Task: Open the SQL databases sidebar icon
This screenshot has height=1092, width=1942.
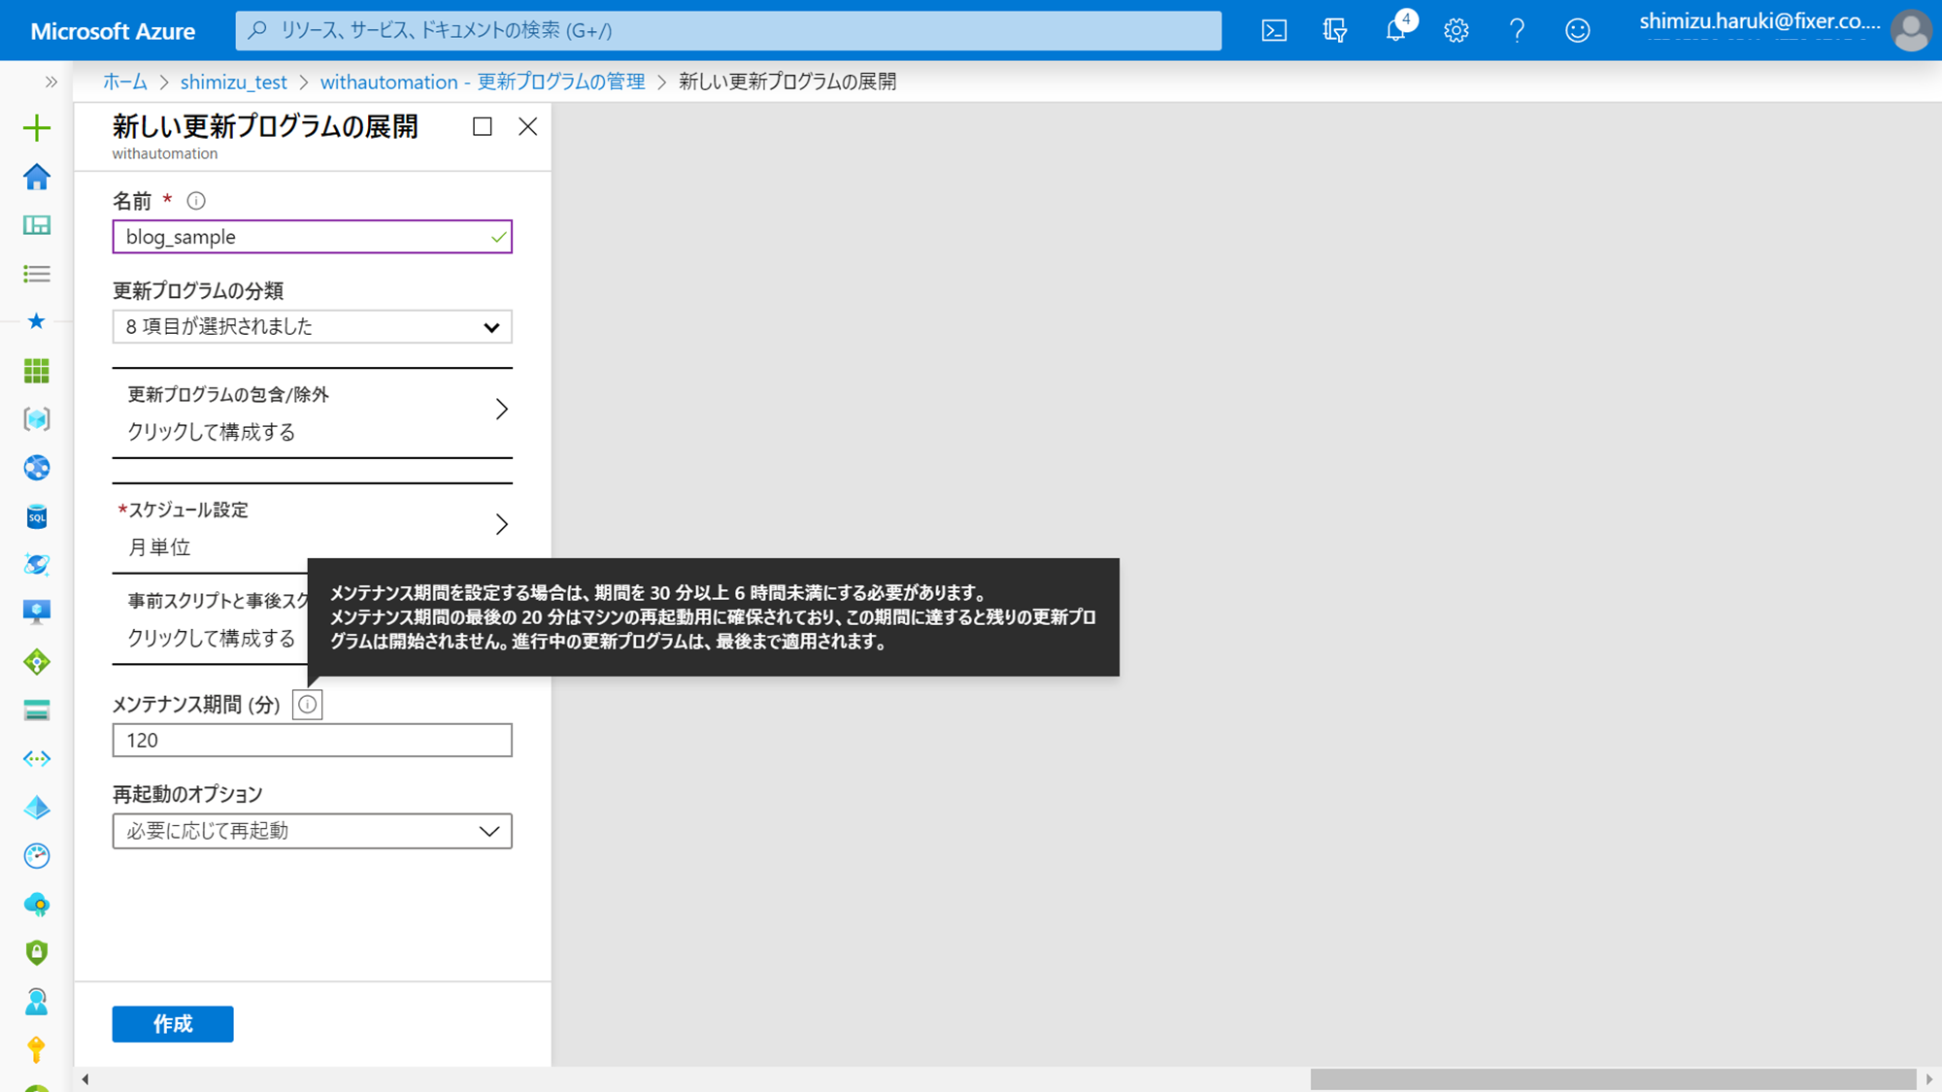Action: [37, 516]
